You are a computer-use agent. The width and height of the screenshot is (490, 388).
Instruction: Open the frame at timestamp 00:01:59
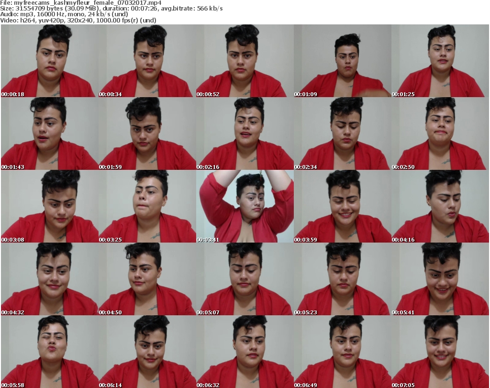[x=147, y=133]
